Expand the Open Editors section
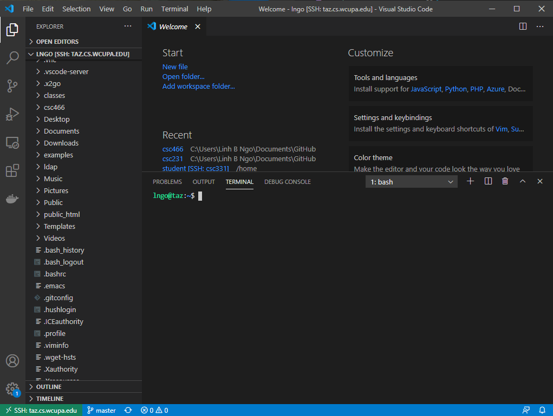Screen dimensions: 553x416 tap(84, 42)
